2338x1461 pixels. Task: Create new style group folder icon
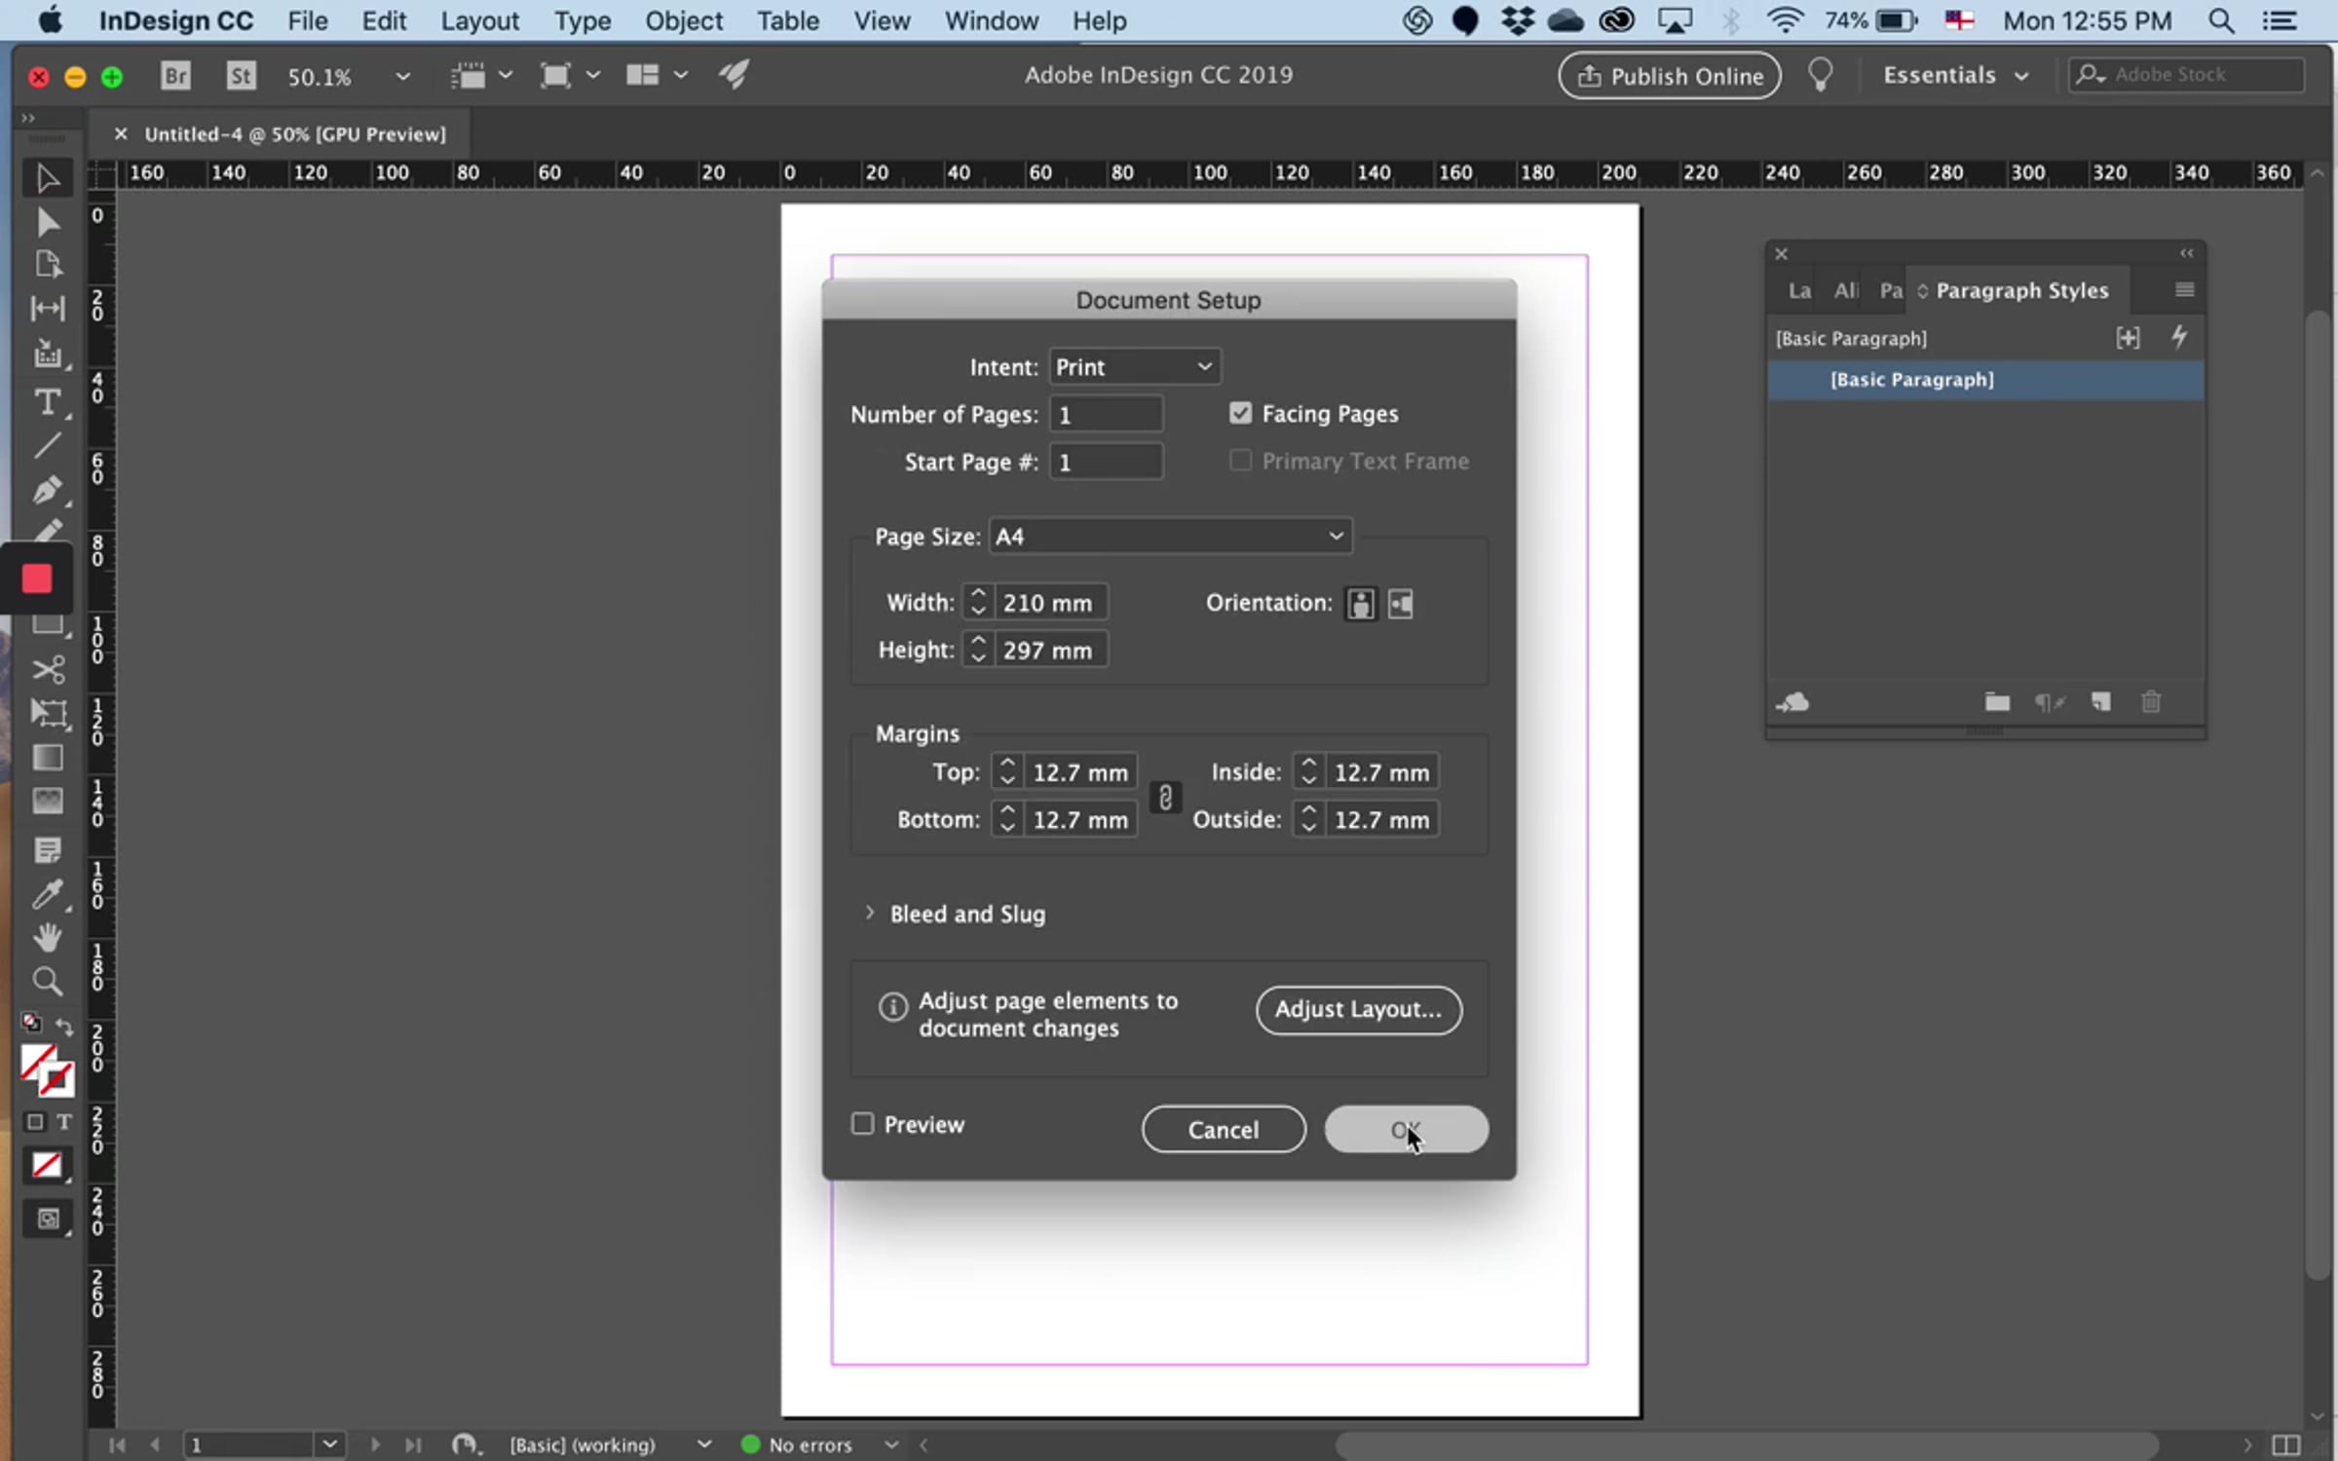(1997, 702)
